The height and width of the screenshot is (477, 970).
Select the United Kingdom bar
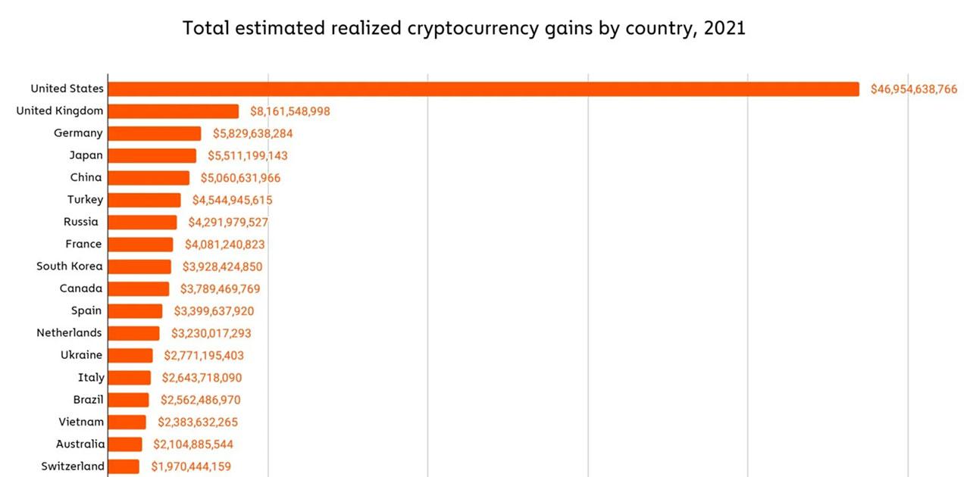[174, 111]
